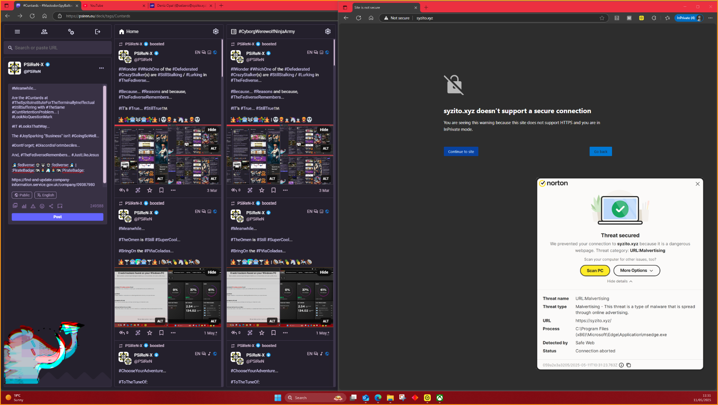Open the InPrivate profile button
This screenshot has height=405, width=718.
click(689, 18)
